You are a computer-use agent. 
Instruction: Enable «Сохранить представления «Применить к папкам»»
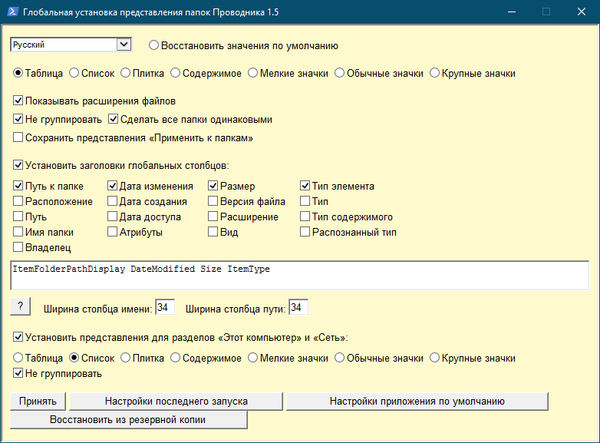[18, 138]
